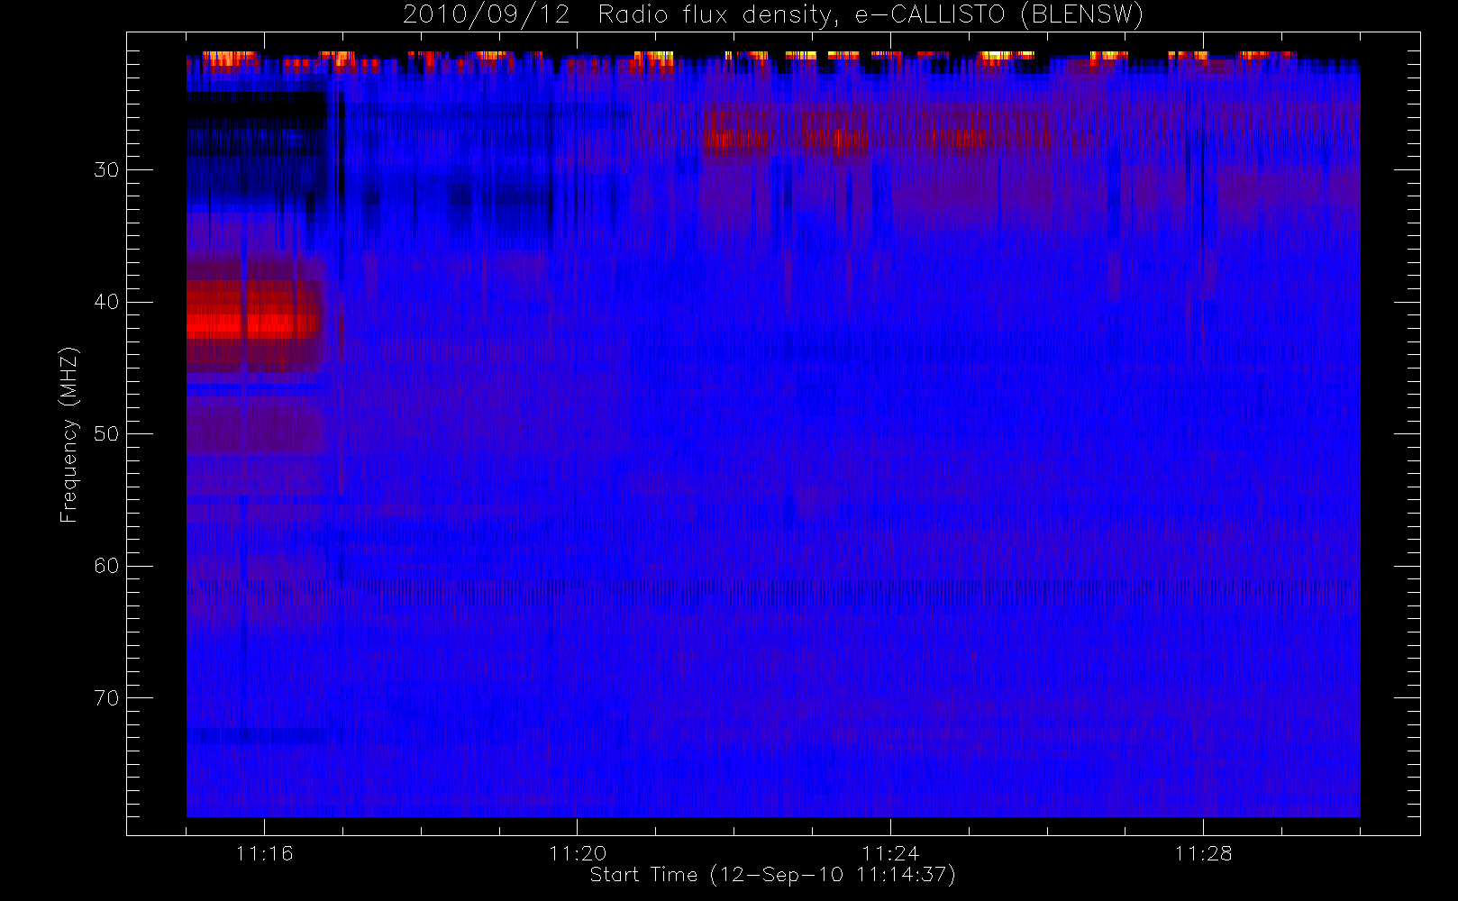The width and height of the screenshot is (1458, 901).
Task: Click the 30 MHz frequency tick label
Action: (x=106, y=170)
